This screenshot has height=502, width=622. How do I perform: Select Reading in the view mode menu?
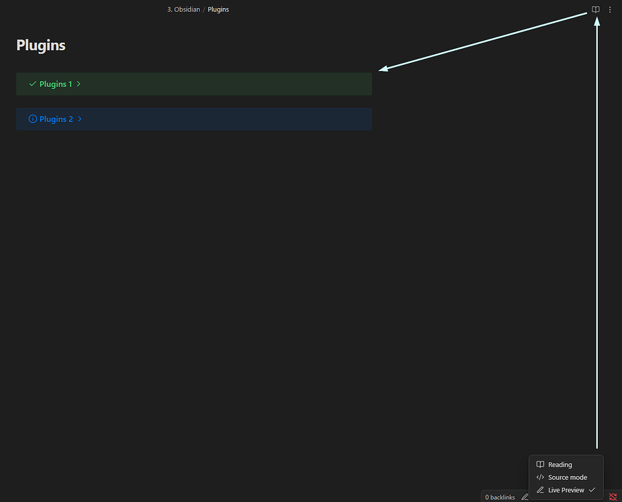point(566,465)
